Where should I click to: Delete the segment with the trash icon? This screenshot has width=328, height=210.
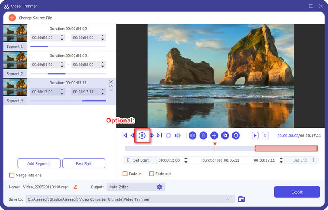(x=203, y=135)
